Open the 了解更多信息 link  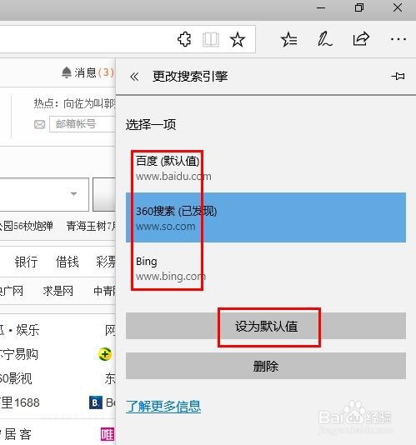[163, 407]
